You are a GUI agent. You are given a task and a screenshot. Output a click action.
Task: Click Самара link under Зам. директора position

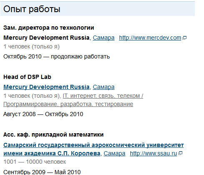104,38
